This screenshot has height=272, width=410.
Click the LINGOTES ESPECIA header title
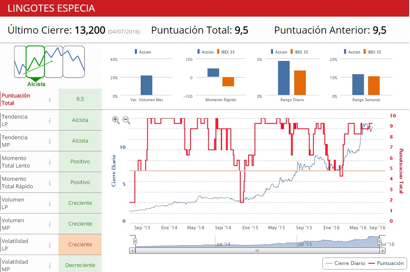click(x=51, y=8)
